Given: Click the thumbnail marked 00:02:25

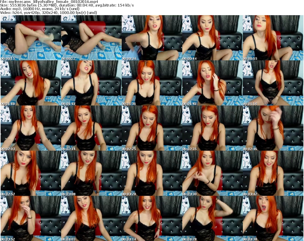Looking at the screenshot, I should (x=152, y=128).
